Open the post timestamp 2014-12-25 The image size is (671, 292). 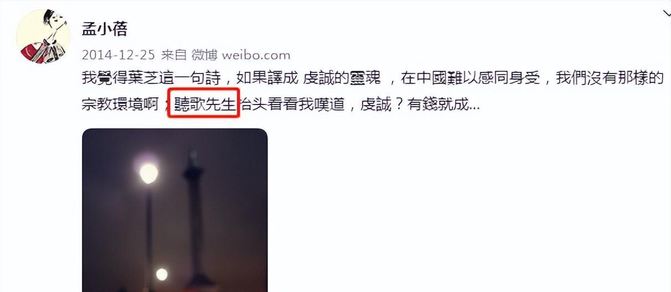118,55
